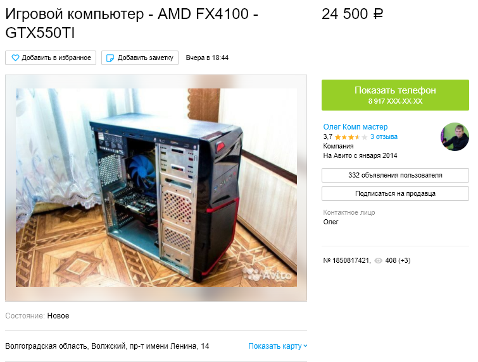The image size is (478, 362).
Task: Subscribe via Подписаться на продавца
Action: [x=395, y=193]
